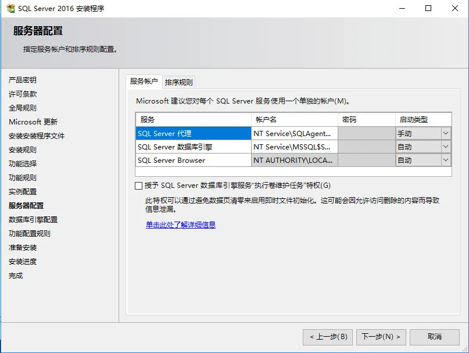This screenshot has width=469, height=353.
Task: Click account name NT Service\SQLAgent... cell
Action: (x=295, y=133)
